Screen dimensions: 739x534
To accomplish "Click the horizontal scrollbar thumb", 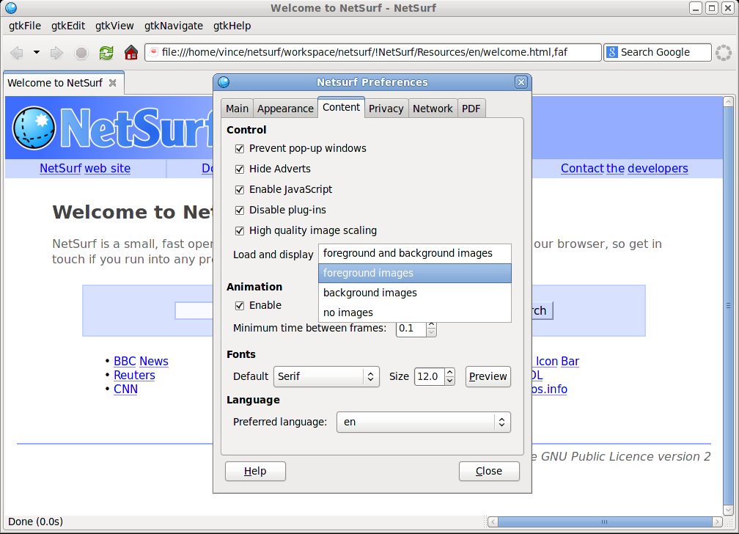I will 605,522.
